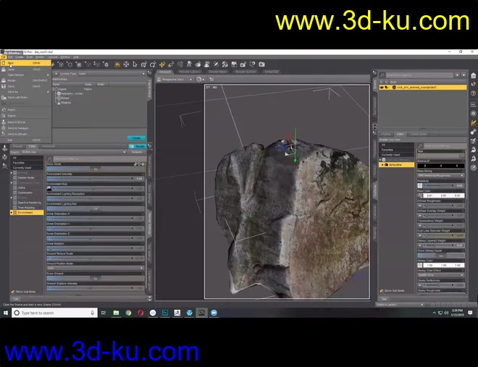Image resolution: width=478 pixels, height=367 pixels.
Task: Choose Open in the File menu
Action: coord(25,69)
